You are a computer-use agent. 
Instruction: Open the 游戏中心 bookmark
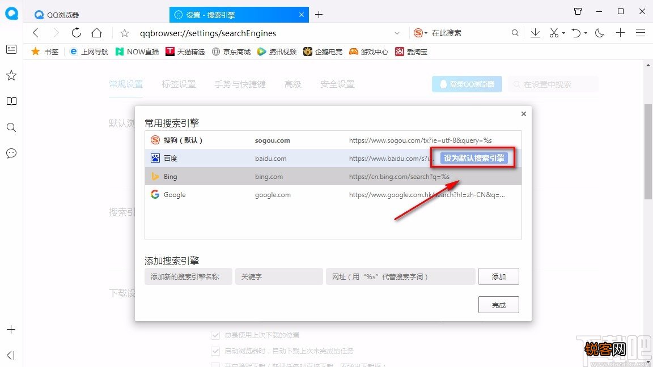point(368,52)
